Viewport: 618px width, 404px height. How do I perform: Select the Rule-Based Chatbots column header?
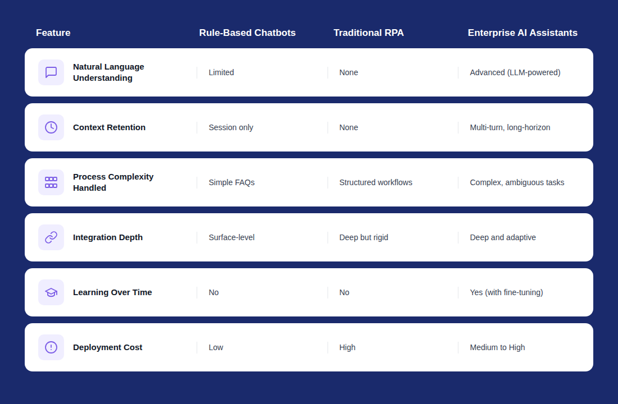(x=247, y=33)
